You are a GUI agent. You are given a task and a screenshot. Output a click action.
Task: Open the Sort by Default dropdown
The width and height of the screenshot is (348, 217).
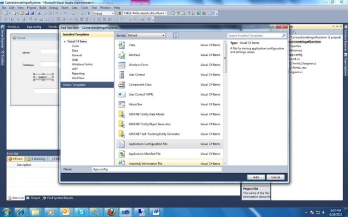point(146,35)
